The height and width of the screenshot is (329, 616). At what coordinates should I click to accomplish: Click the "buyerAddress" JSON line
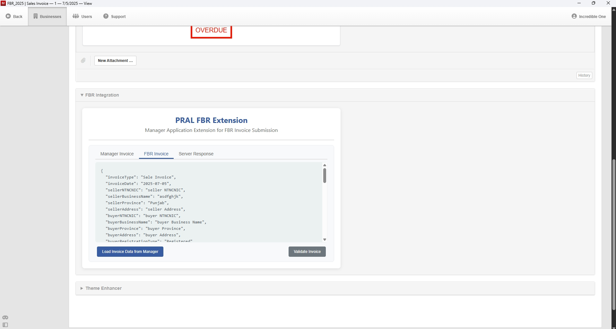pyautogui.click(x=143, y=235)
